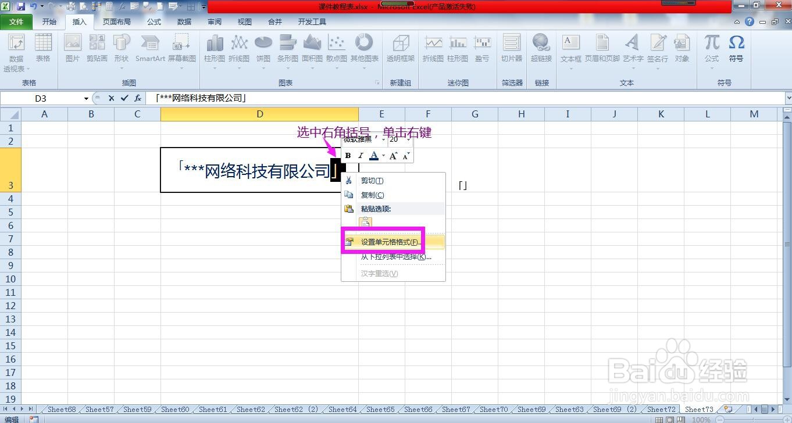The height and width of the screenshot is (423, 792).
Task: Insert a text box
Action: 570,49
